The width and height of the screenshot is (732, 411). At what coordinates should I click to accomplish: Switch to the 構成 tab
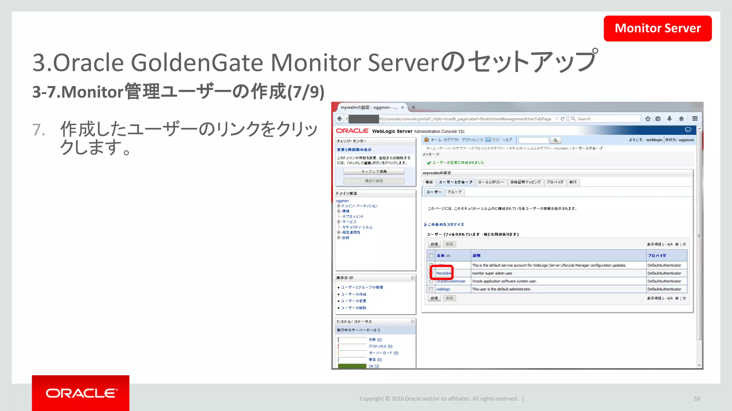coord(429,182)
